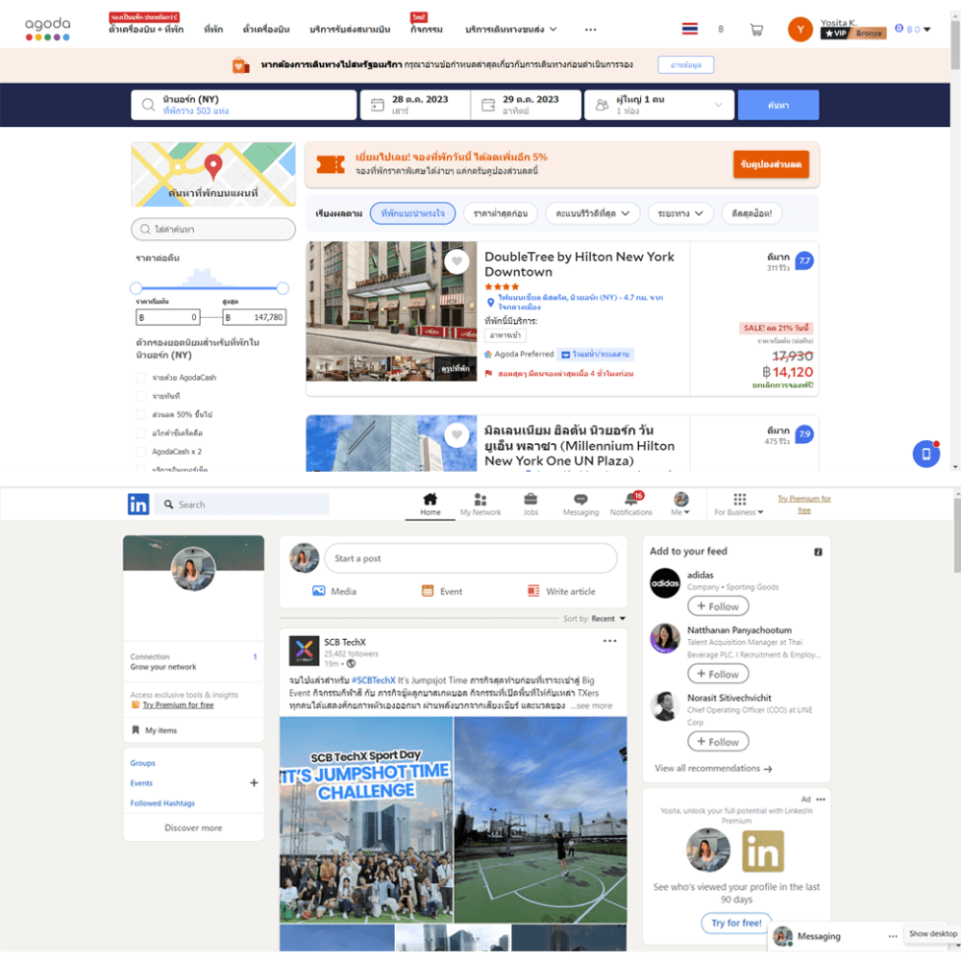Open My Network on LinkedIn
This screenshot has width=961, height=961.
480,504
